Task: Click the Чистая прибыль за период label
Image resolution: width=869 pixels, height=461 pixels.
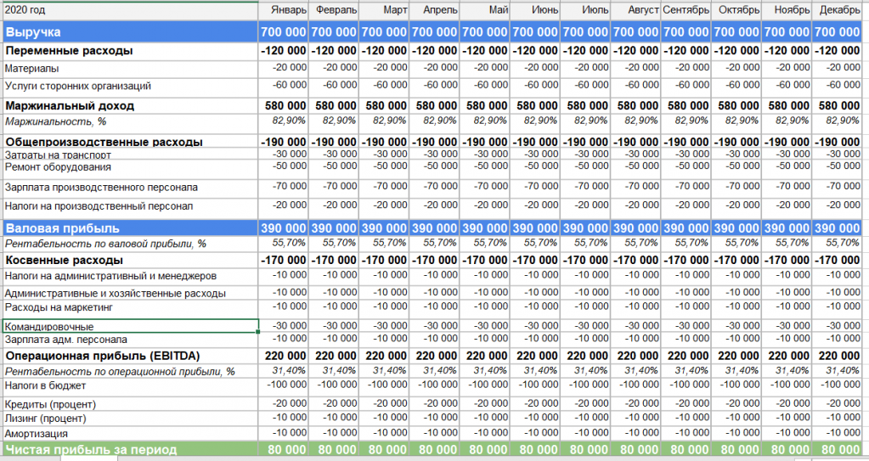Action: (x=91, y=449)
